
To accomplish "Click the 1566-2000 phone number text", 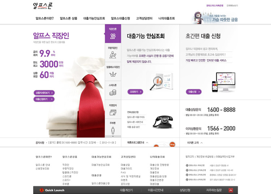I will coord(221,128).
